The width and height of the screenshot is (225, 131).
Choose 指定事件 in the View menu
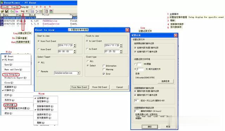pos(43,101)
